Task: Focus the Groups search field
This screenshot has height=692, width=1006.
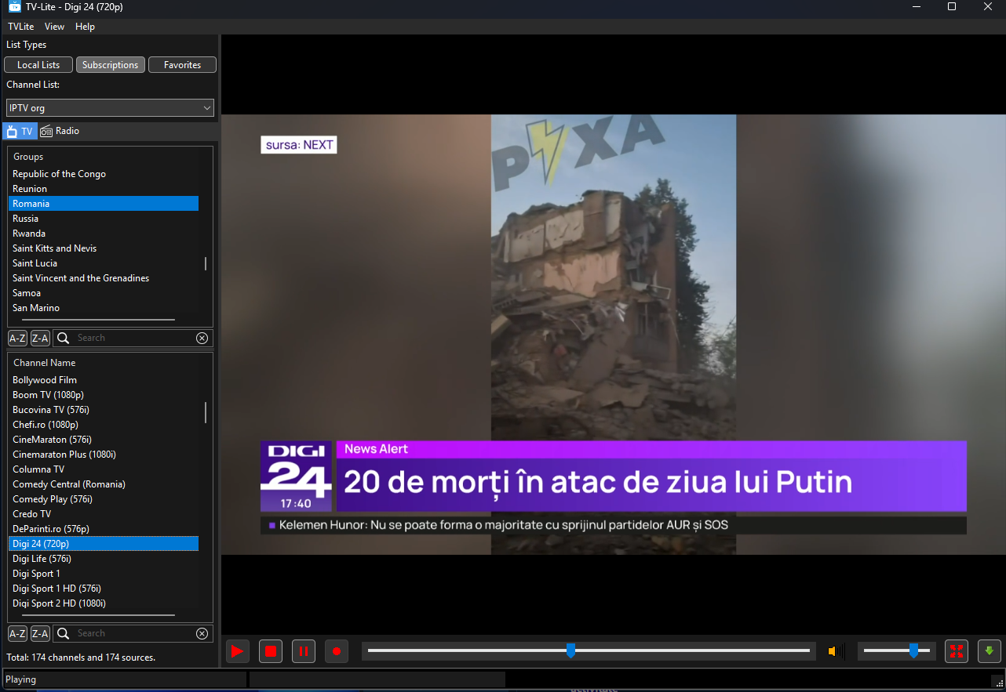Action: point(133,338)
